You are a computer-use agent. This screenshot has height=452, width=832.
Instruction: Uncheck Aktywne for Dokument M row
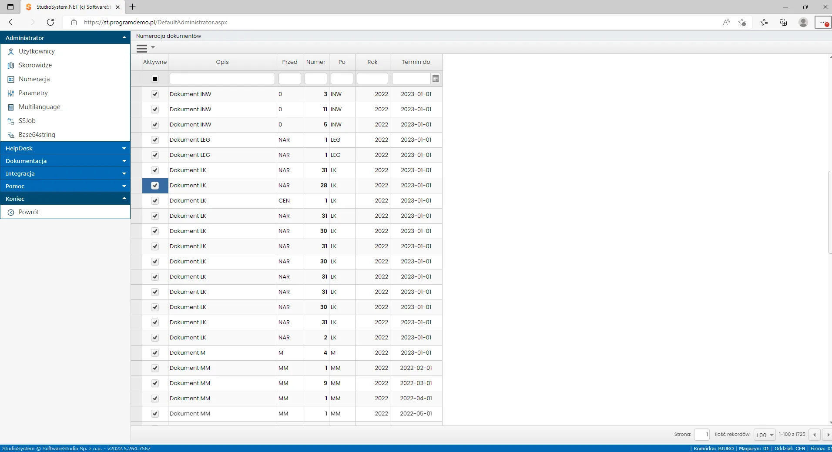tap(155, 353)
